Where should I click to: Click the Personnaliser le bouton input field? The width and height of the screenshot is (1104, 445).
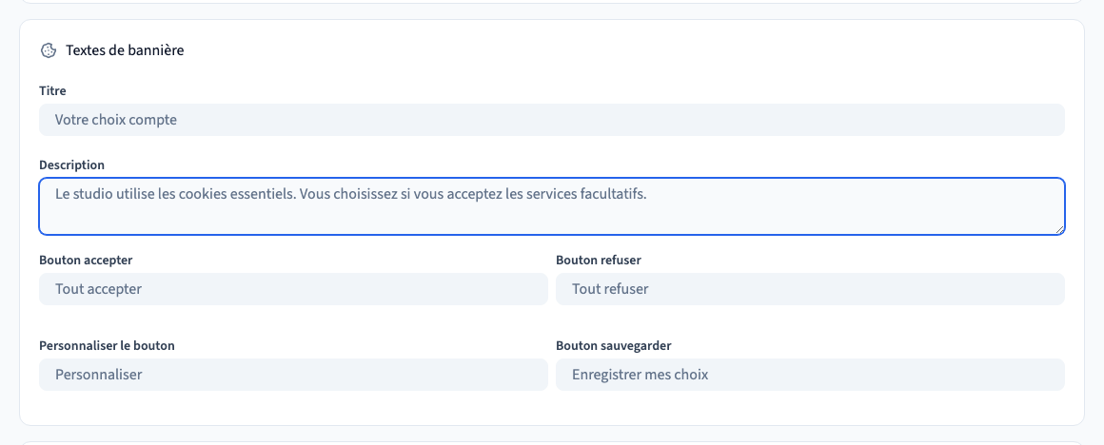pos(293,375)
